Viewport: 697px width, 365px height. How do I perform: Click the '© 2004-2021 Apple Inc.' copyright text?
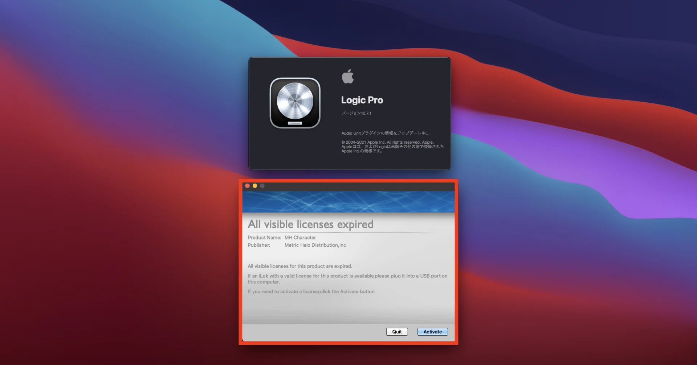pyautogui.click(x=392, y=147)
